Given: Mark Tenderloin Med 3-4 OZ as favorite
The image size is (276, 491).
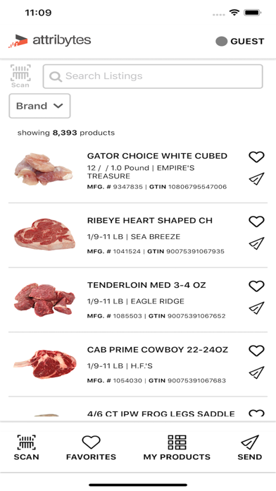Looking at the screenshot, I should click(256, 286).
